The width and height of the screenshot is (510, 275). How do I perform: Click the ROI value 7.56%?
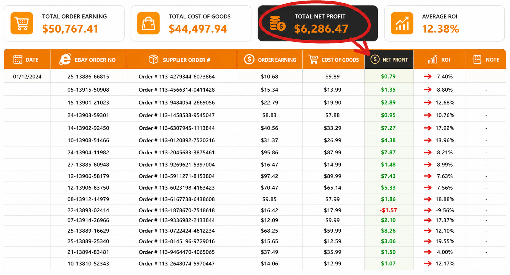click(445, 188)
